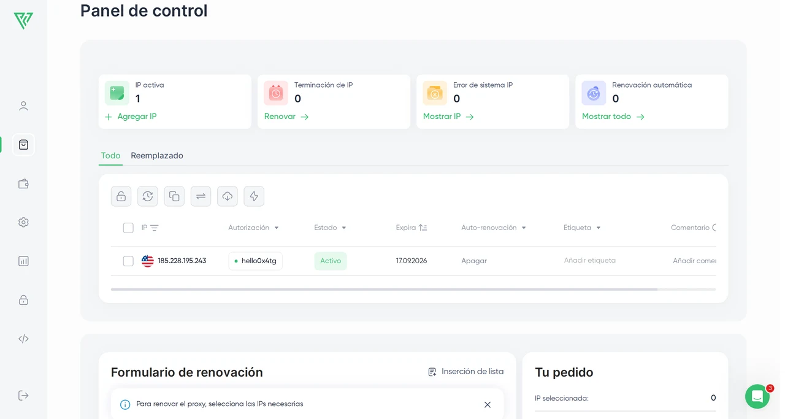Click the horizontal table scrollbar
The image size is (785, 419).
tap(384, 289)
